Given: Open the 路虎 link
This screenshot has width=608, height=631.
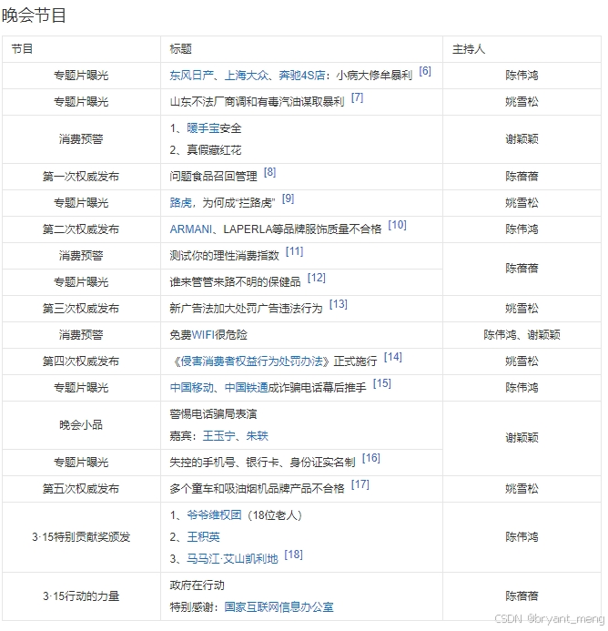Looking at the screenshot, I should (x=180, y=203).
